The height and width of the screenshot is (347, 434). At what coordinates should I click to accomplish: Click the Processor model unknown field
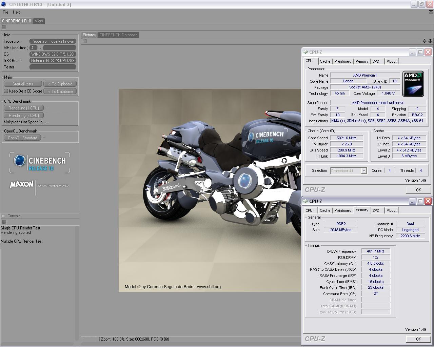(53, 41)
